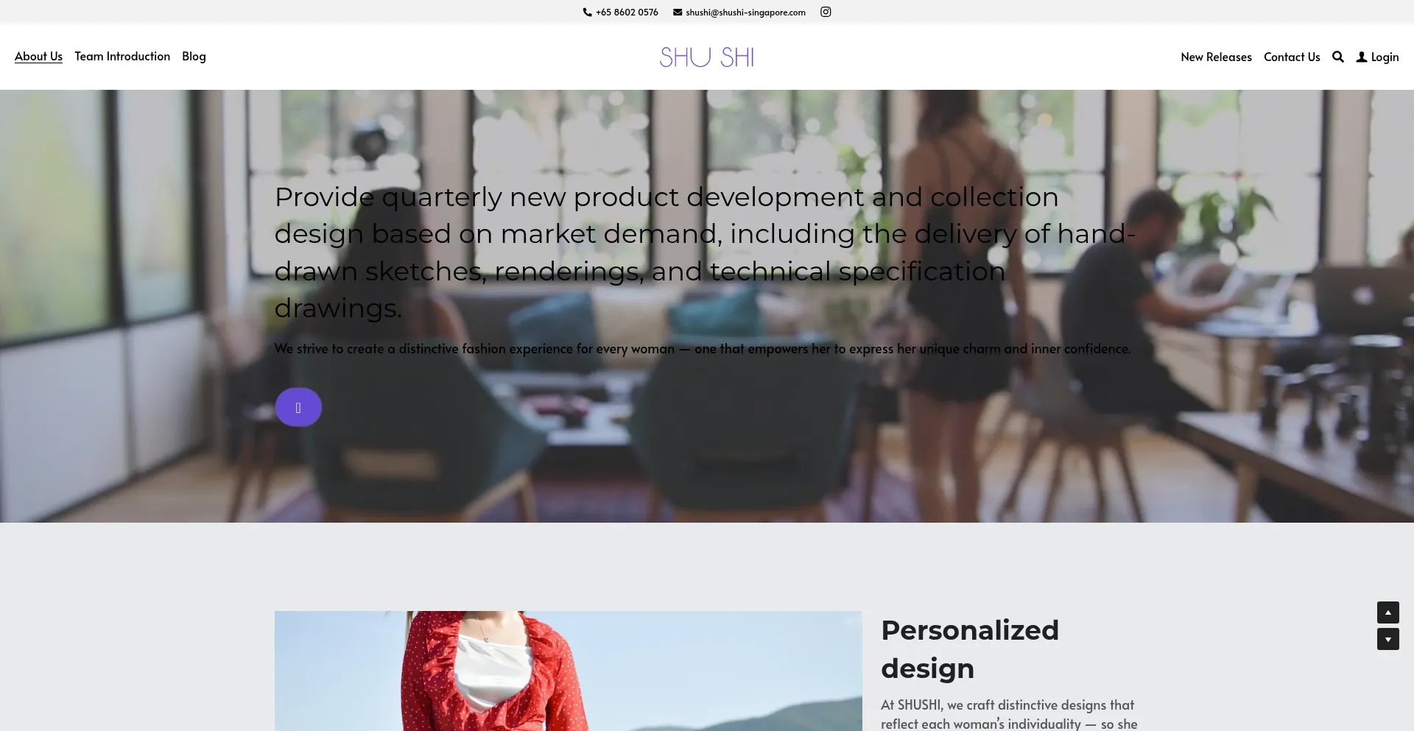Click the user silhouette icon beside Login
The height and width of the screenshot is (731, 1414).
[x=1362, y=57]
